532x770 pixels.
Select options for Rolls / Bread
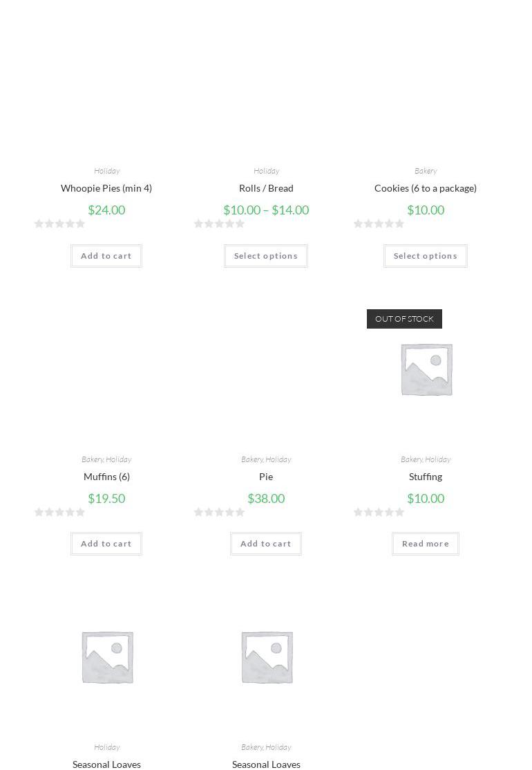(x=266, y=256)
